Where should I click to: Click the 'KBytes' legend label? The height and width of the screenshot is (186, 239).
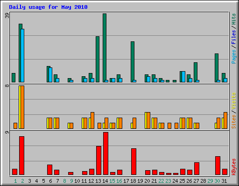pos(234,167)
